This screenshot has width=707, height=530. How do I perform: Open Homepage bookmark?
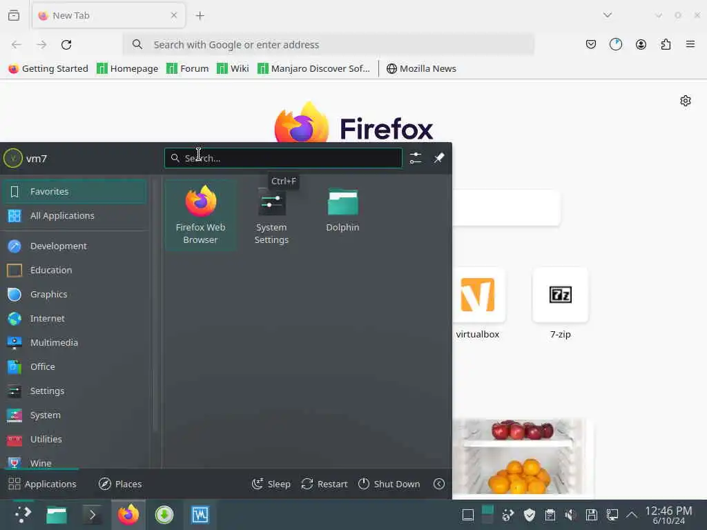(128, 68)
